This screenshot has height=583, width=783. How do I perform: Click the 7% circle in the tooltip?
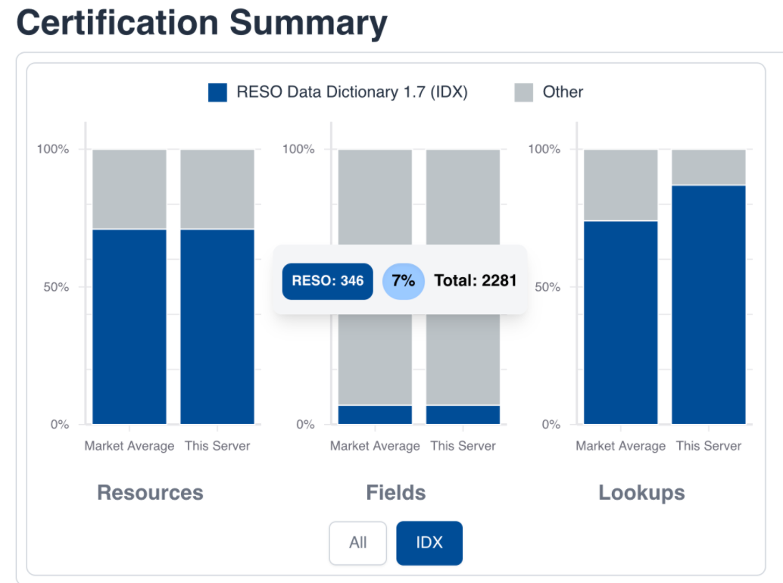coord(403,281)
